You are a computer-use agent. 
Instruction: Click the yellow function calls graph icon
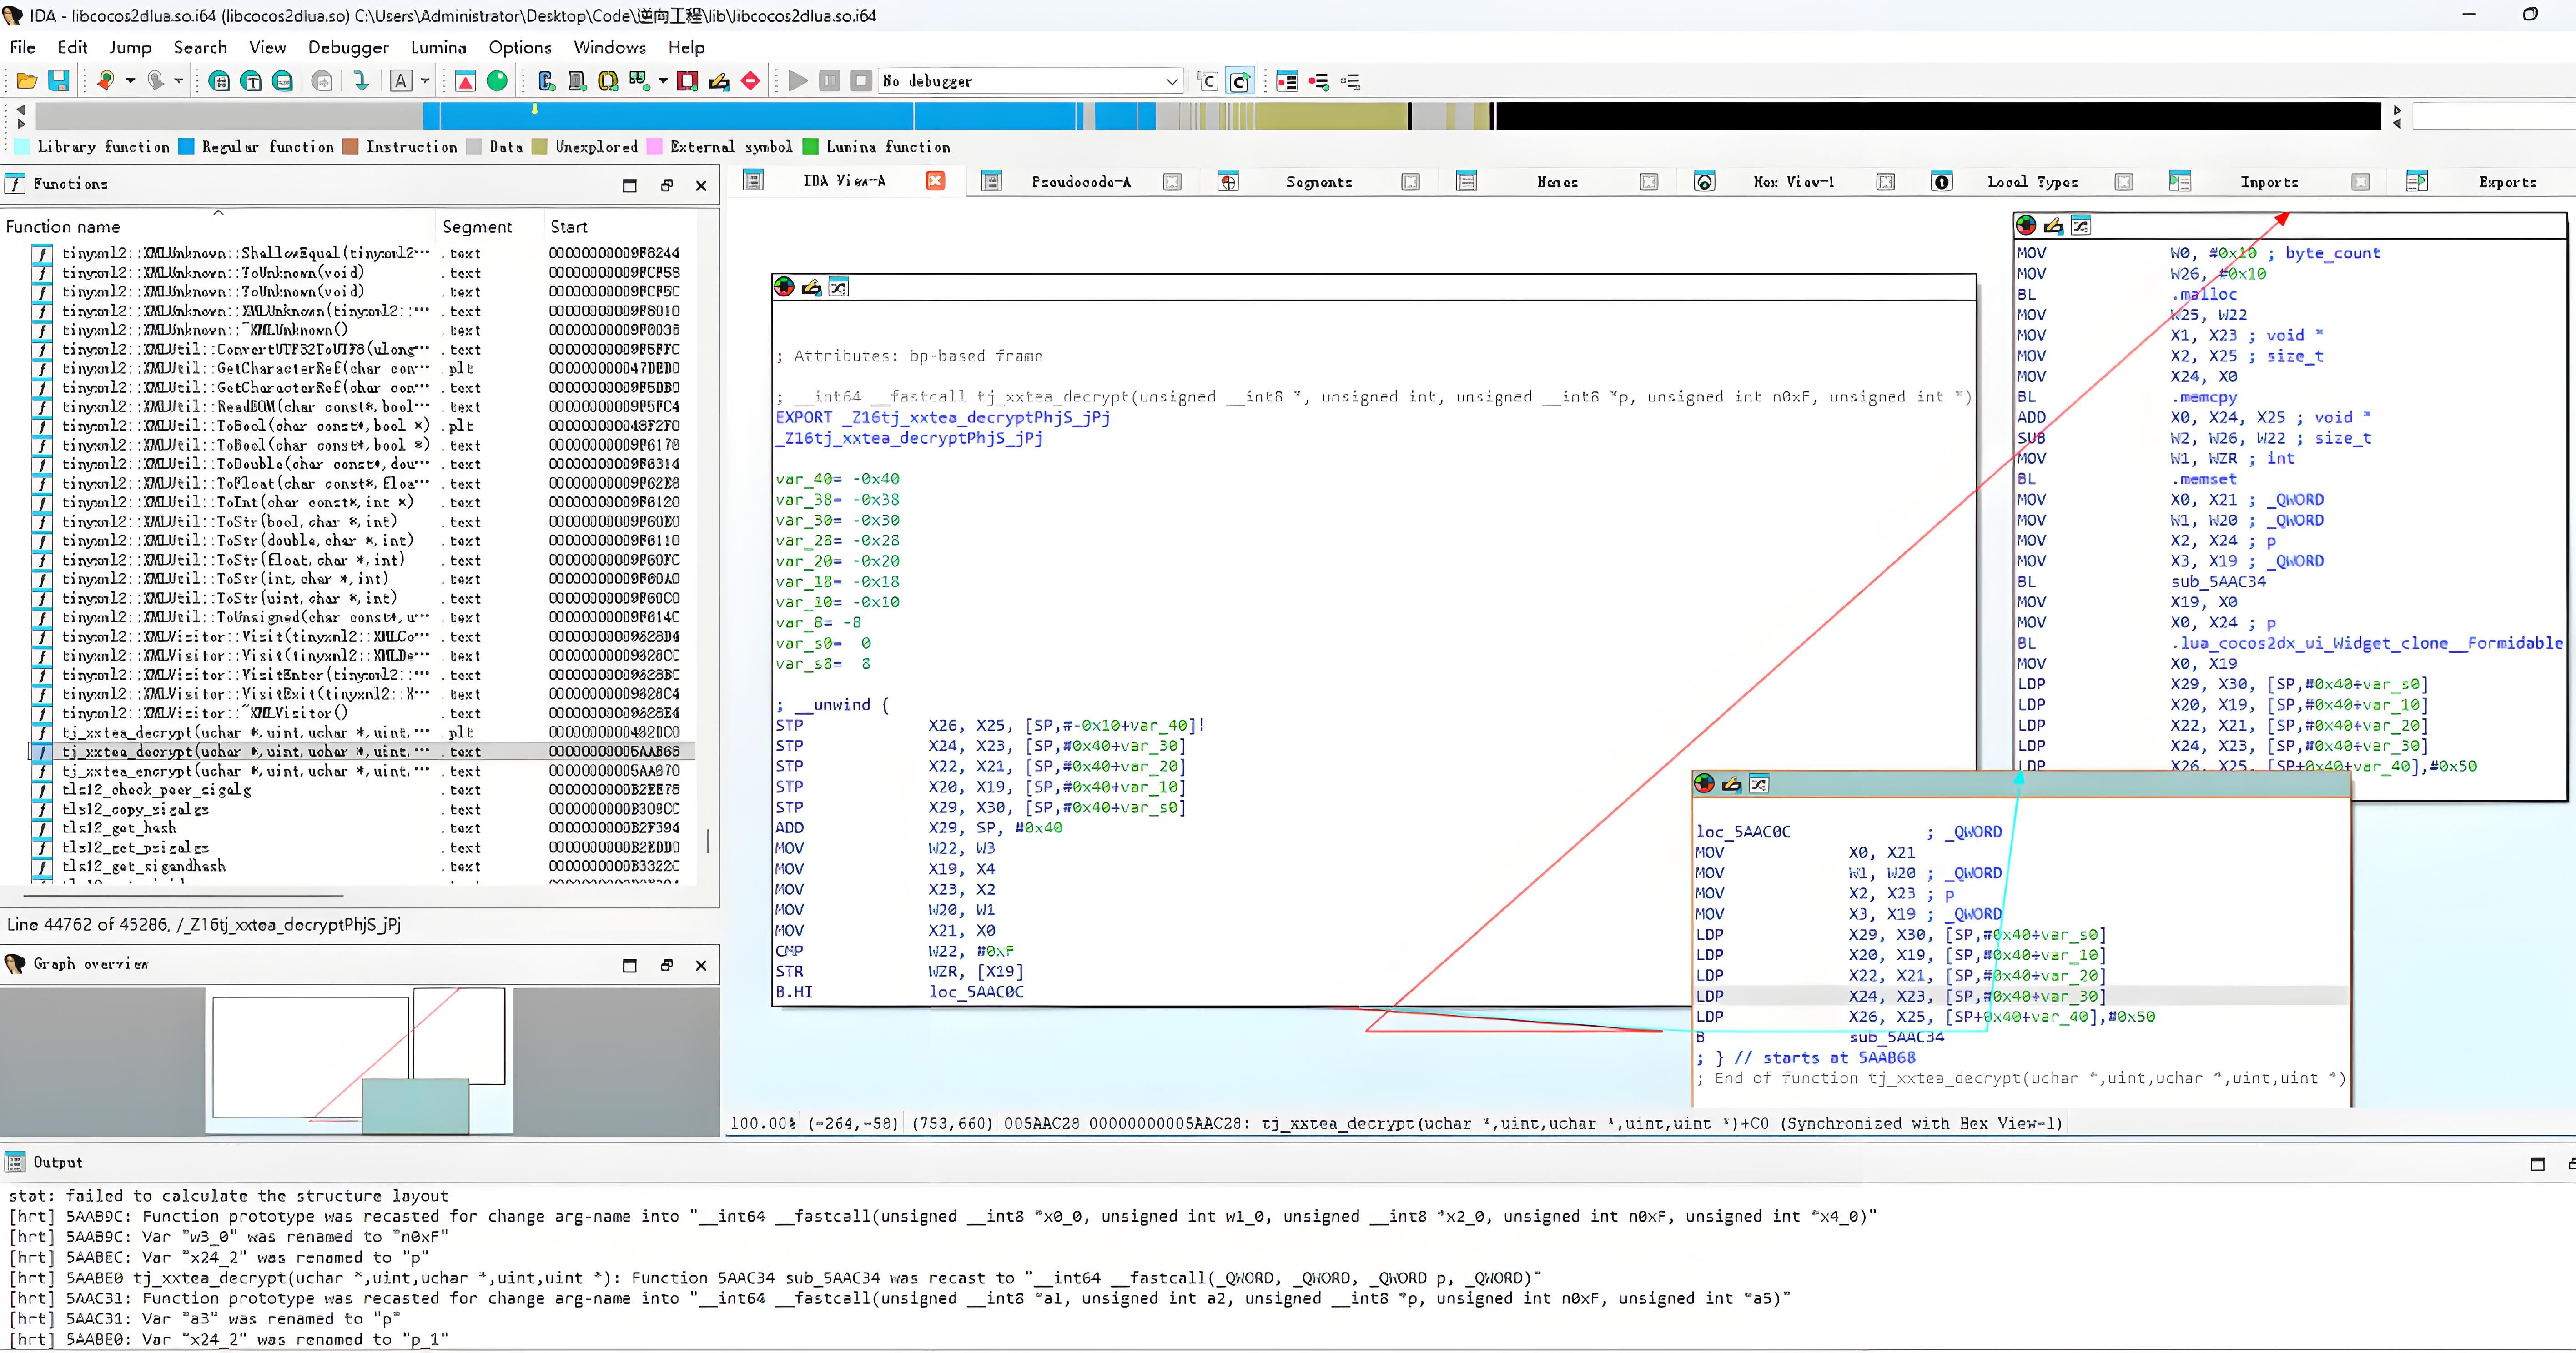click(608, 81)
